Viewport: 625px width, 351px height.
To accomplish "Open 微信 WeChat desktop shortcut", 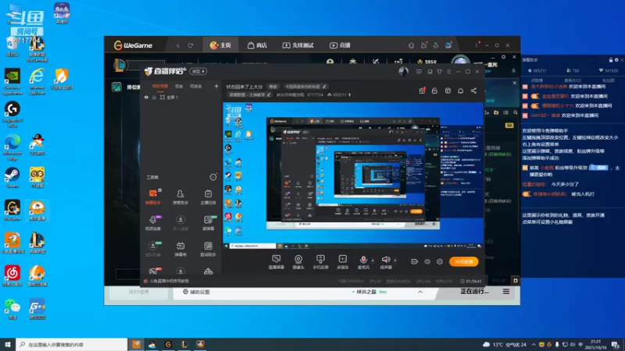I will 12,309.
